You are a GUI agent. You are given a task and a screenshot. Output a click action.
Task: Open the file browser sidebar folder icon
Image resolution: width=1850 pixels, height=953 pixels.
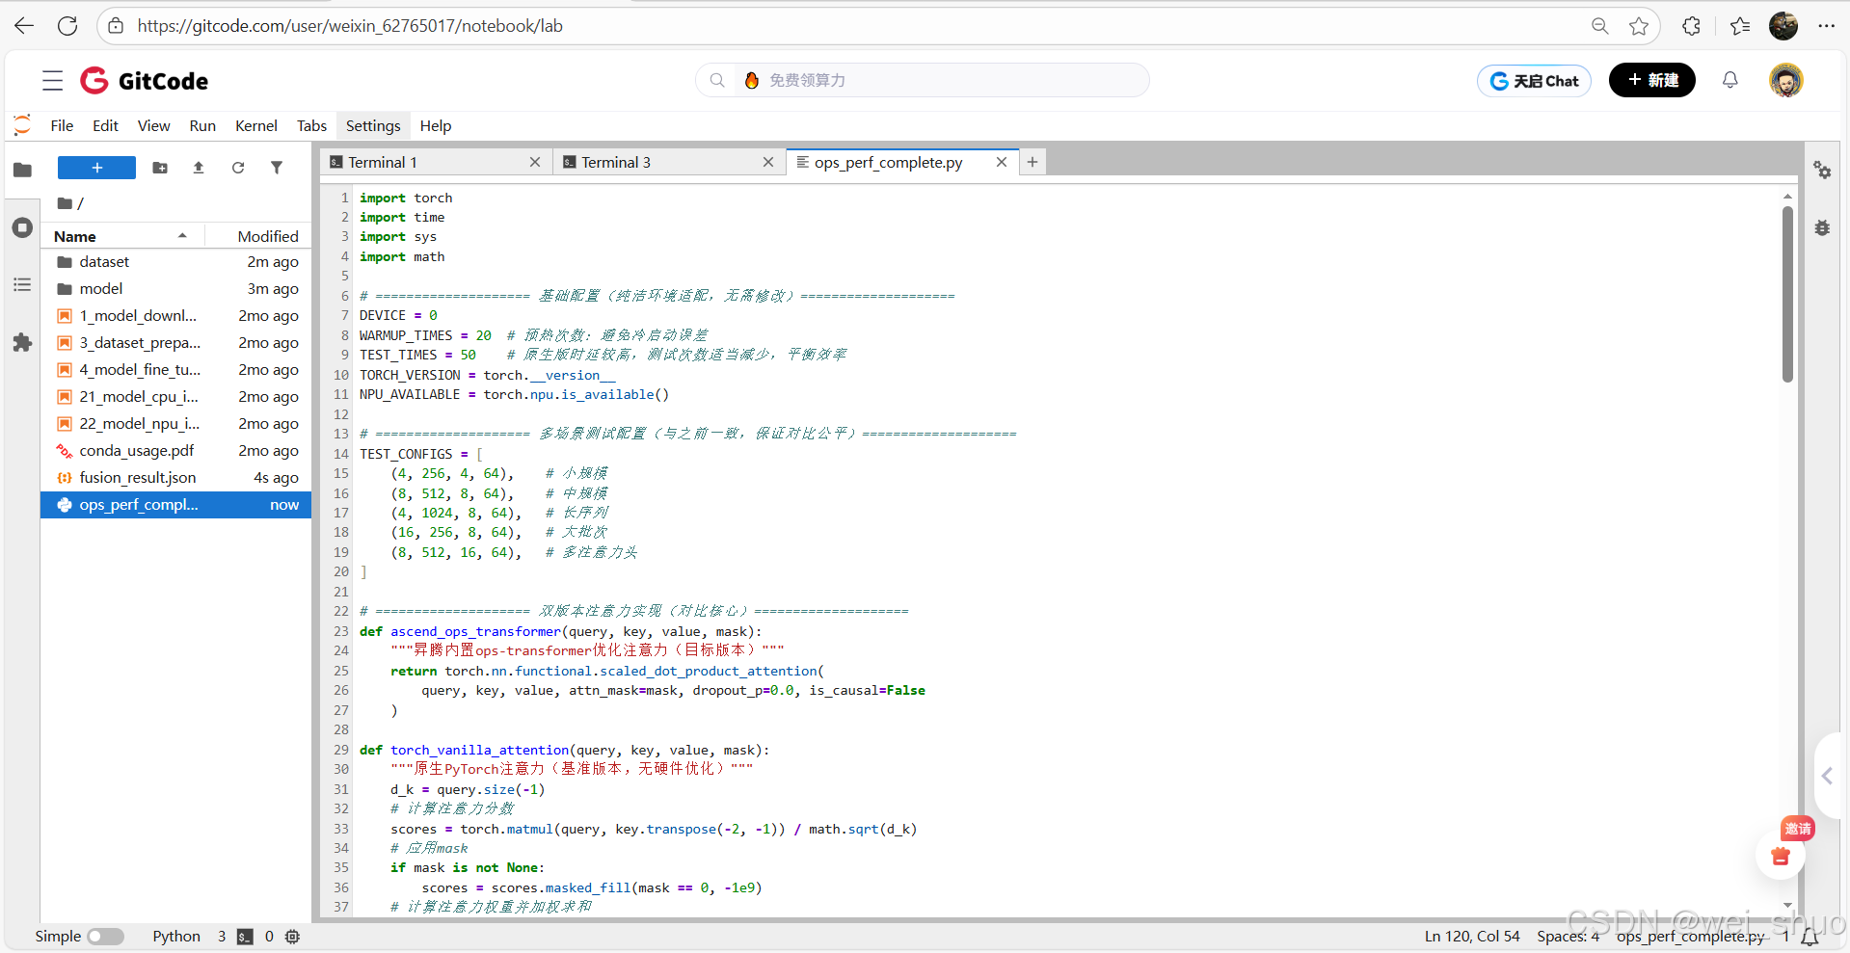22,171
